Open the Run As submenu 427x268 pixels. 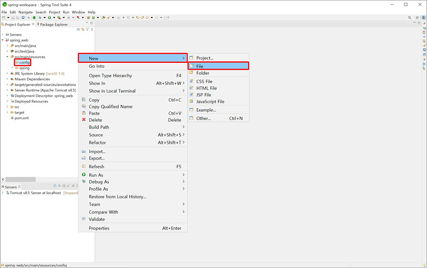[x=133, y=175]
